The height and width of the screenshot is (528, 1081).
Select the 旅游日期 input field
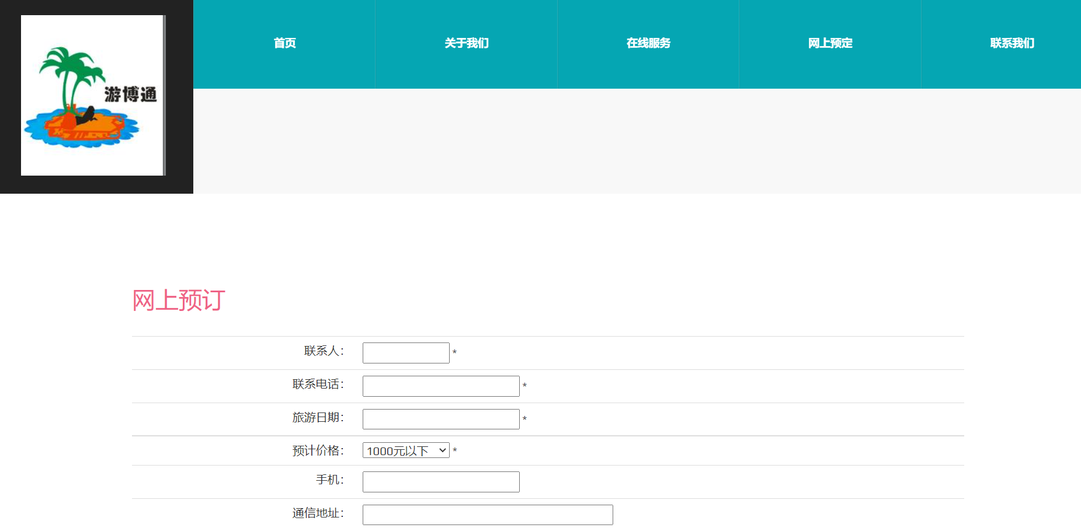point(441,419)
